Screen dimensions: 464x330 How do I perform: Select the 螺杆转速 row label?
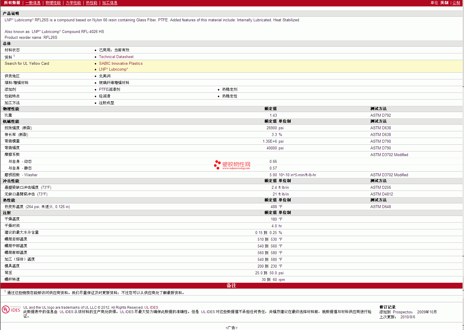point(12,280)
